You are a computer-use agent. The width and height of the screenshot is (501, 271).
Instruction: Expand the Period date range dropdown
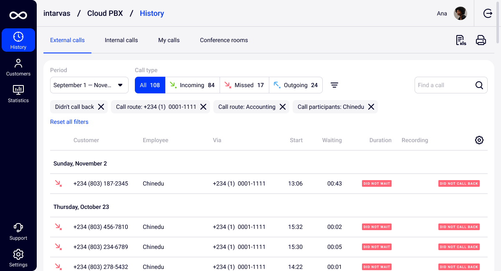(x=89, y=85)
